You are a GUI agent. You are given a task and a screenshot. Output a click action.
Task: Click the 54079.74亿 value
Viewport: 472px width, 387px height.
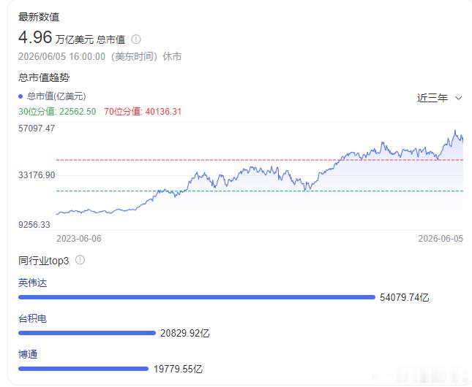(x=404, y=297)
